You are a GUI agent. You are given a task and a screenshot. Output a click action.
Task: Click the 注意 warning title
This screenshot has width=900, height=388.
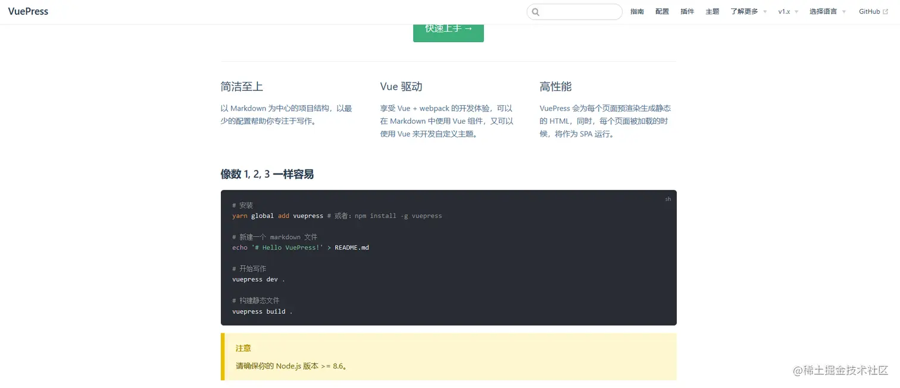pos(243,348)
